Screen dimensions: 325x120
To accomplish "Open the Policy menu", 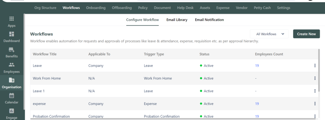I will (143, 8).
